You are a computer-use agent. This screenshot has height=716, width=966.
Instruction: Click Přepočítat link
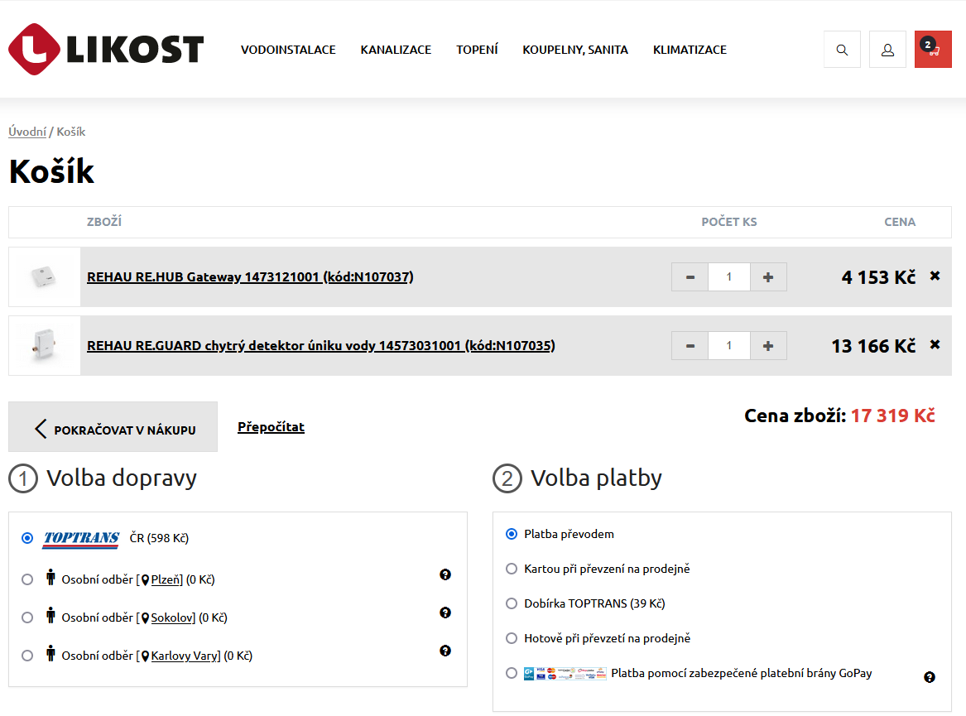(x=271, y=427)
